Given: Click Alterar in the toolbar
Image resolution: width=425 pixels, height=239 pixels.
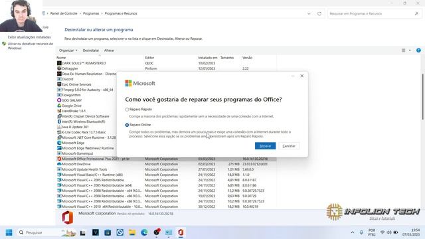Looking at the screenshot, I should tap(109, 50).
